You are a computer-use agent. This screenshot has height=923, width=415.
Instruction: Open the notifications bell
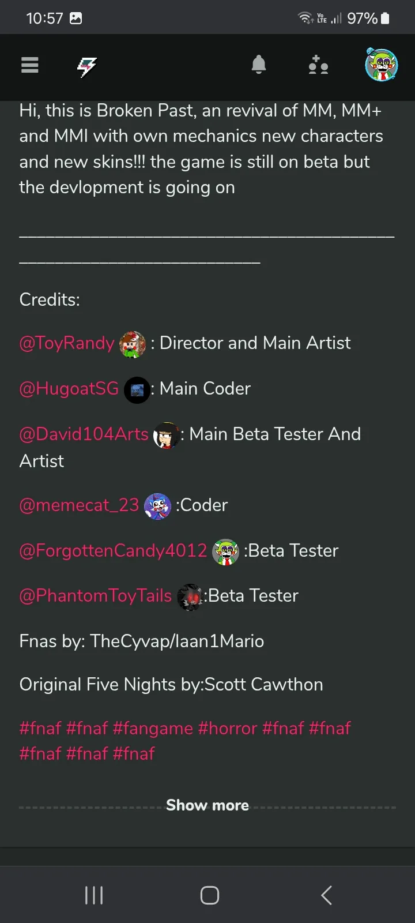(x=259, y=65)
